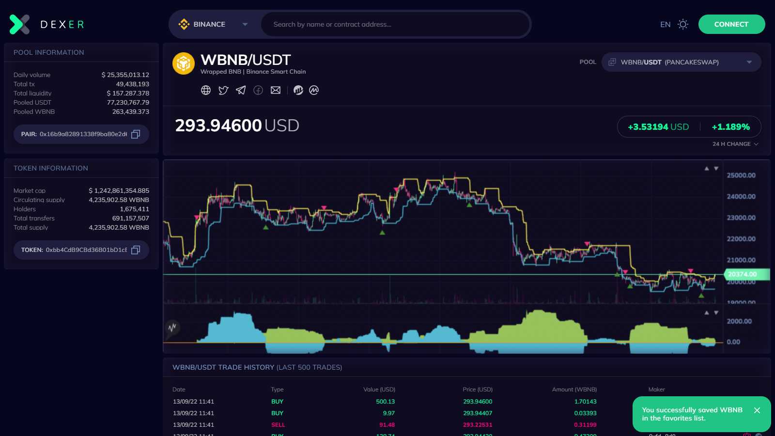This screenshot has width=775, height=436.
Task: Click the Value (USD) column header
Action: [x=379, y=389]
